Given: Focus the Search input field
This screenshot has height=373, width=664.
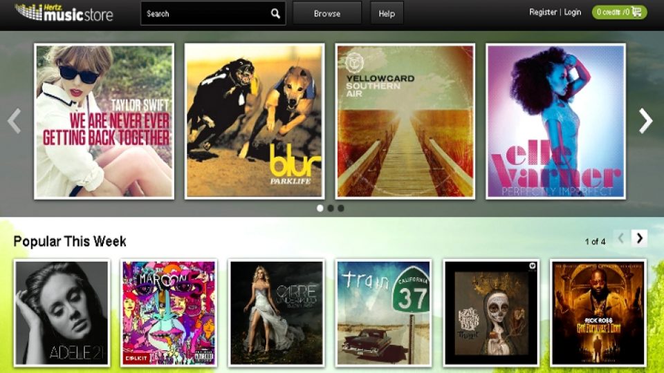Looking at the screenshot, I should pos(213,14).
